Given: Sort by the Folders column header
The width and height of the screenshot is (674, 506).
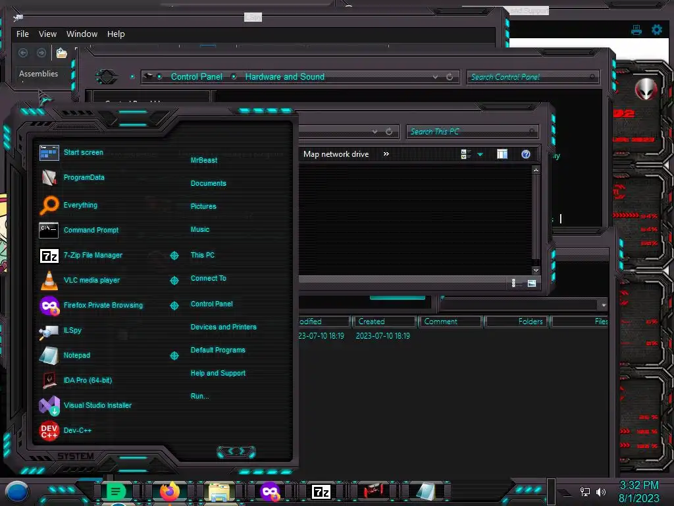Looking at the screenshot, I should click(x=516, y=322).
